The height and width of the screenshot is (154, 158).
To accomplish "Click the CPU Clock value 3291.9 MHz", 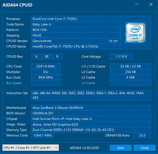I will coord(46,66).
